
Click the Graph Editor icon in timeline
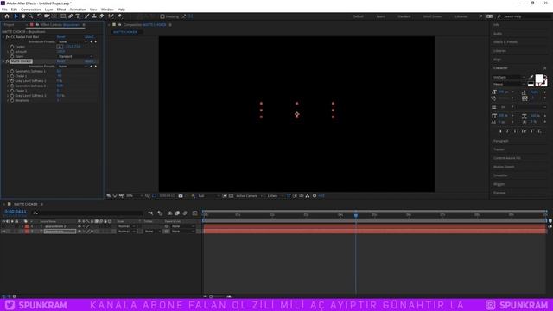pos(194,213)
